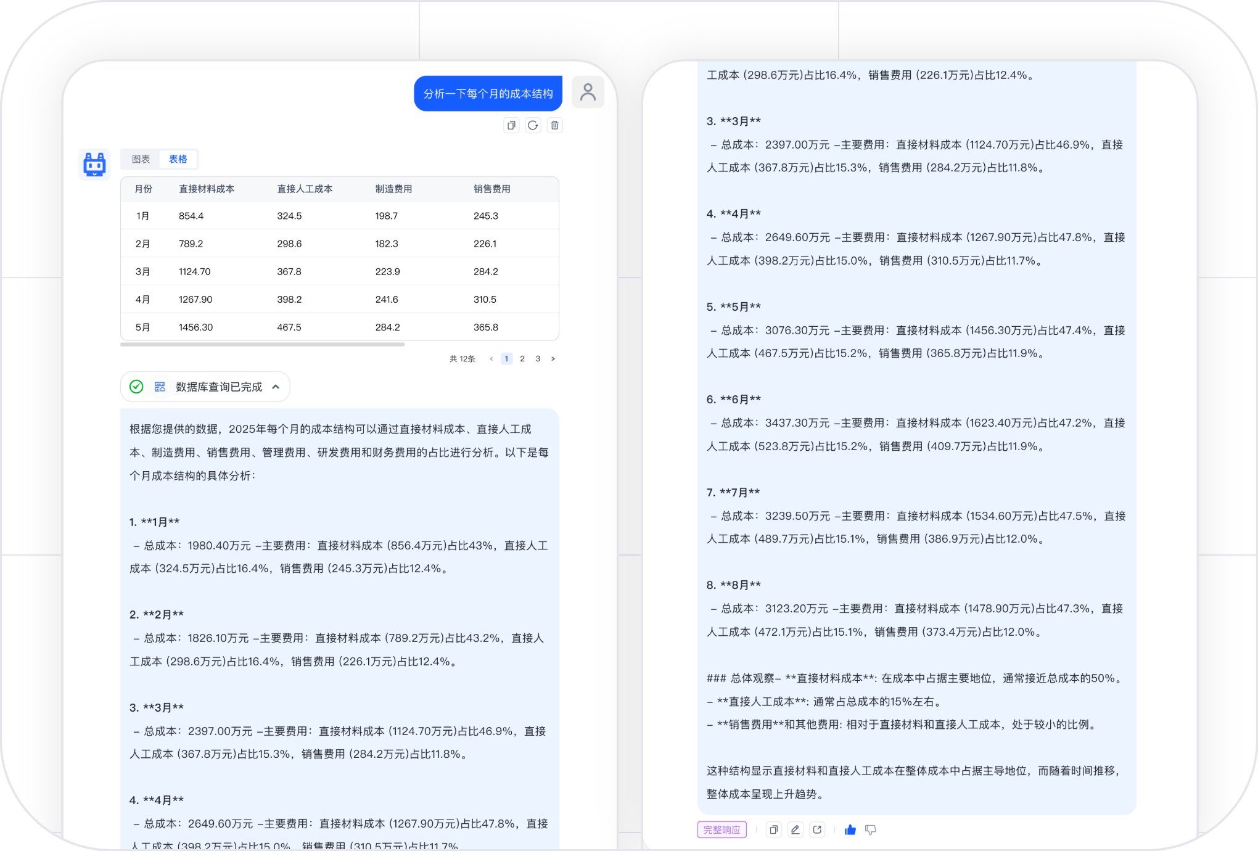Click the chatbot avatar icon
This screenshot has height=851, width=1258.
(94, 164)
